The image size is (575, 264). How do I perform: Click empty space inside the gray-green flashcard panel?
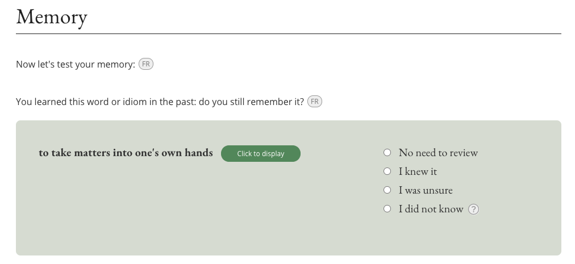pyautogui.click(x=199, y=216)
